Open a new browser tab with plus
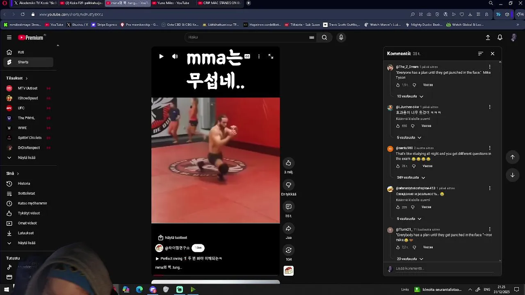 tap(249, 3)
